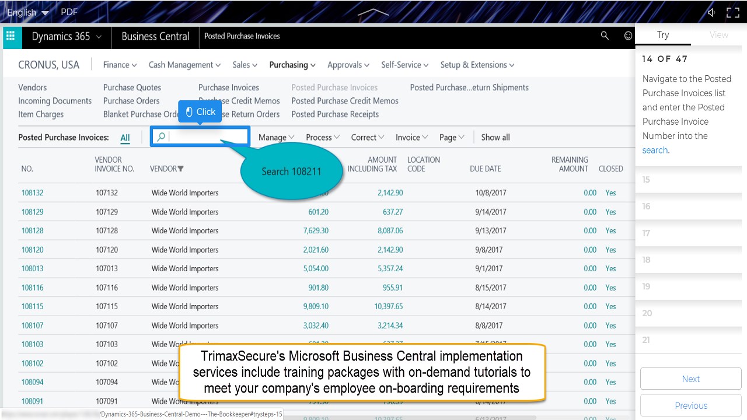Click amount including tax 10,397.65
Viewport: 747px width, 420px height.
(x=389, y=306)
